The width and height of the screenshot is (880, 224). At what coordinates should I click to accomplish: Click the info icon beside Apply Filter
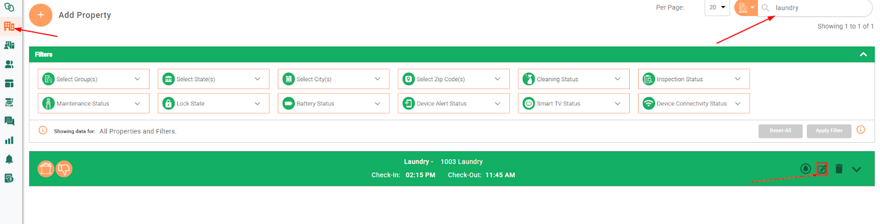tap(861, 130)
